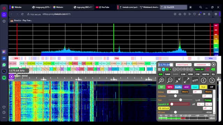The height and width of the screenshot is (125, 223).
Task: Toggle the Spec AF button
Action: (199, 69)
